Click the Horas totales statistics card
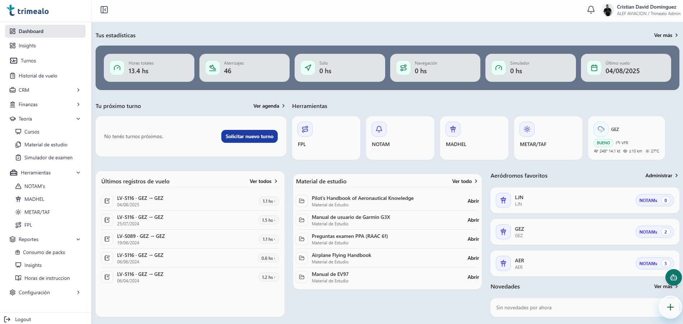 pos(149,68)
